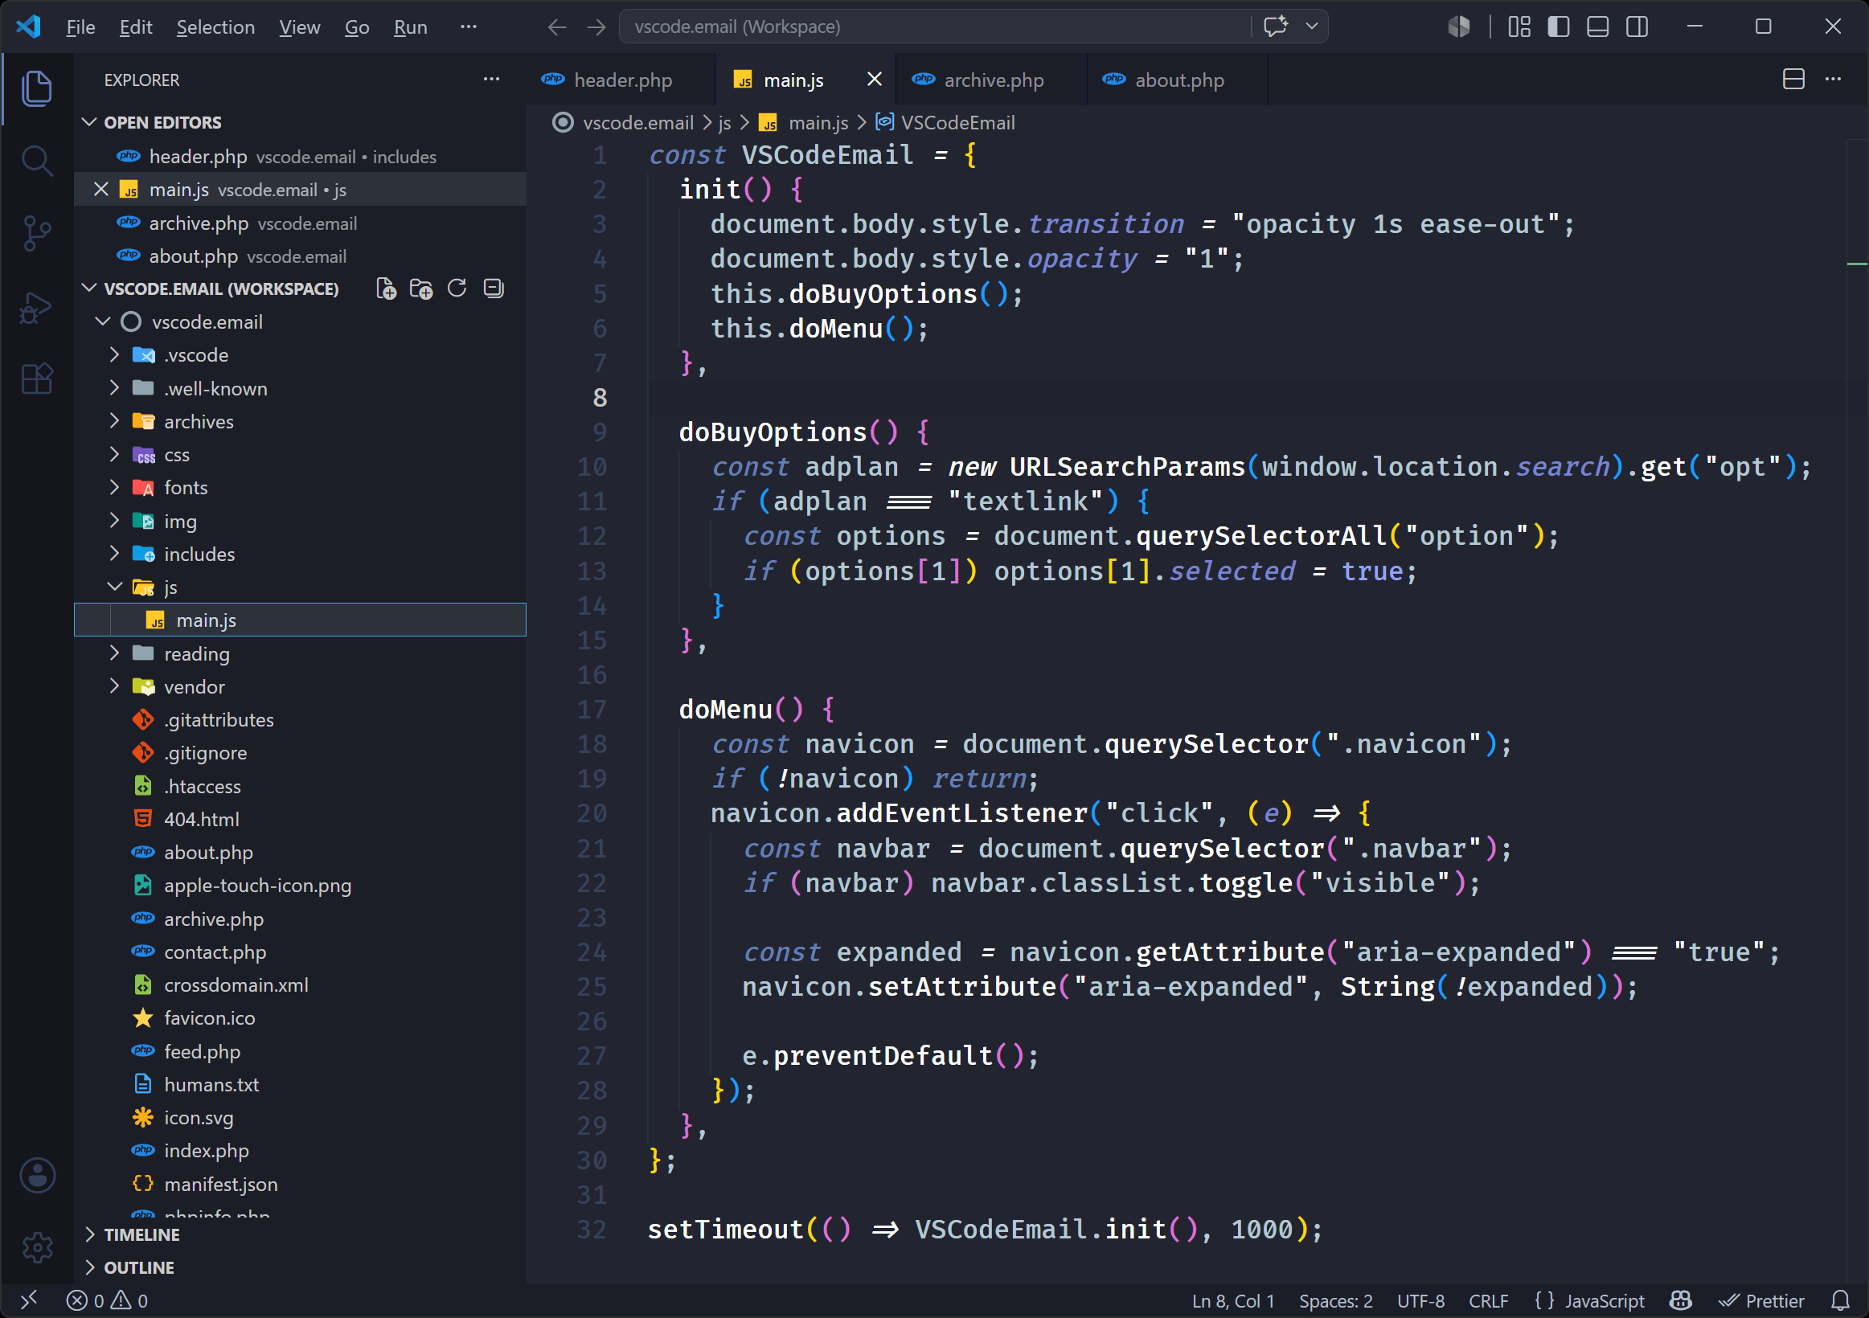Close the main.js editor tab
Image resolution: width=1869 pixels, height=1318 pixels.
pos(875,79)
